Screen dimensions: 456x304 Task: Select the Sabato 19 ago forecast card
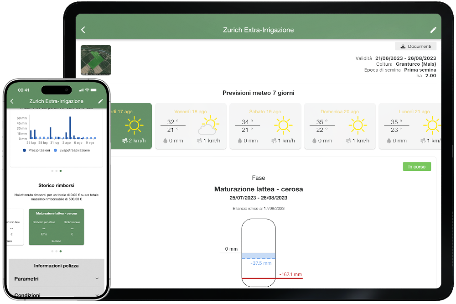(265, 126)
